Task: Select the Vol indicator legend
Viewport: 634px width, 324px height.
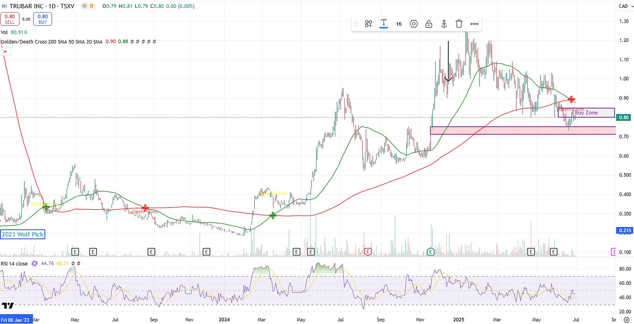Action: pyautogui.click(x=4, y=32)
